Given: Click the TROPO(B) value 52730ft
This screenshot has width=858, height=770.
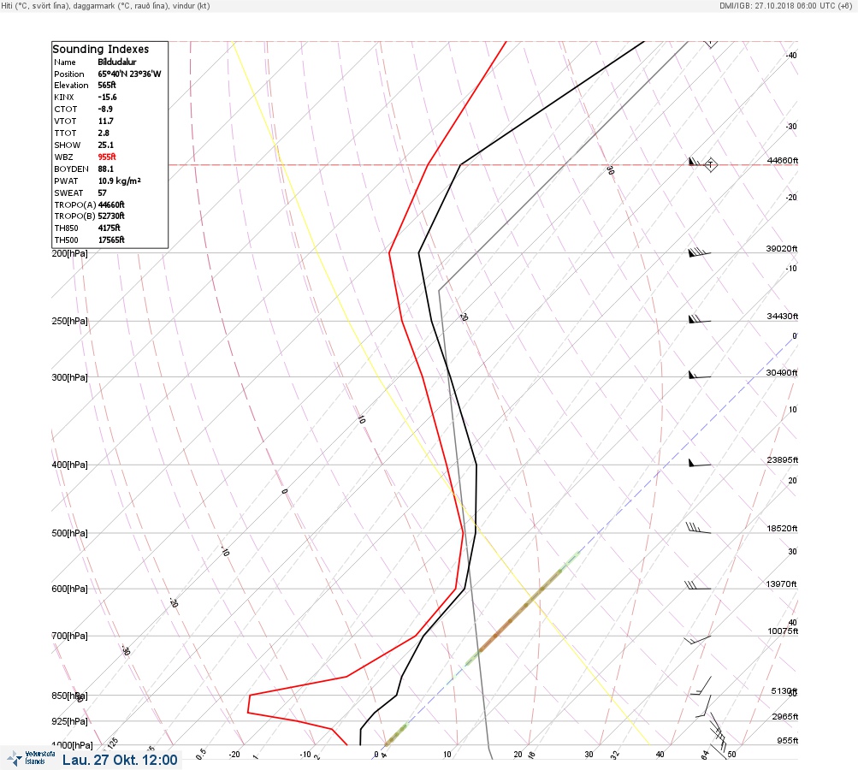Looking at the screenshot, I should (x=111, y=216).
